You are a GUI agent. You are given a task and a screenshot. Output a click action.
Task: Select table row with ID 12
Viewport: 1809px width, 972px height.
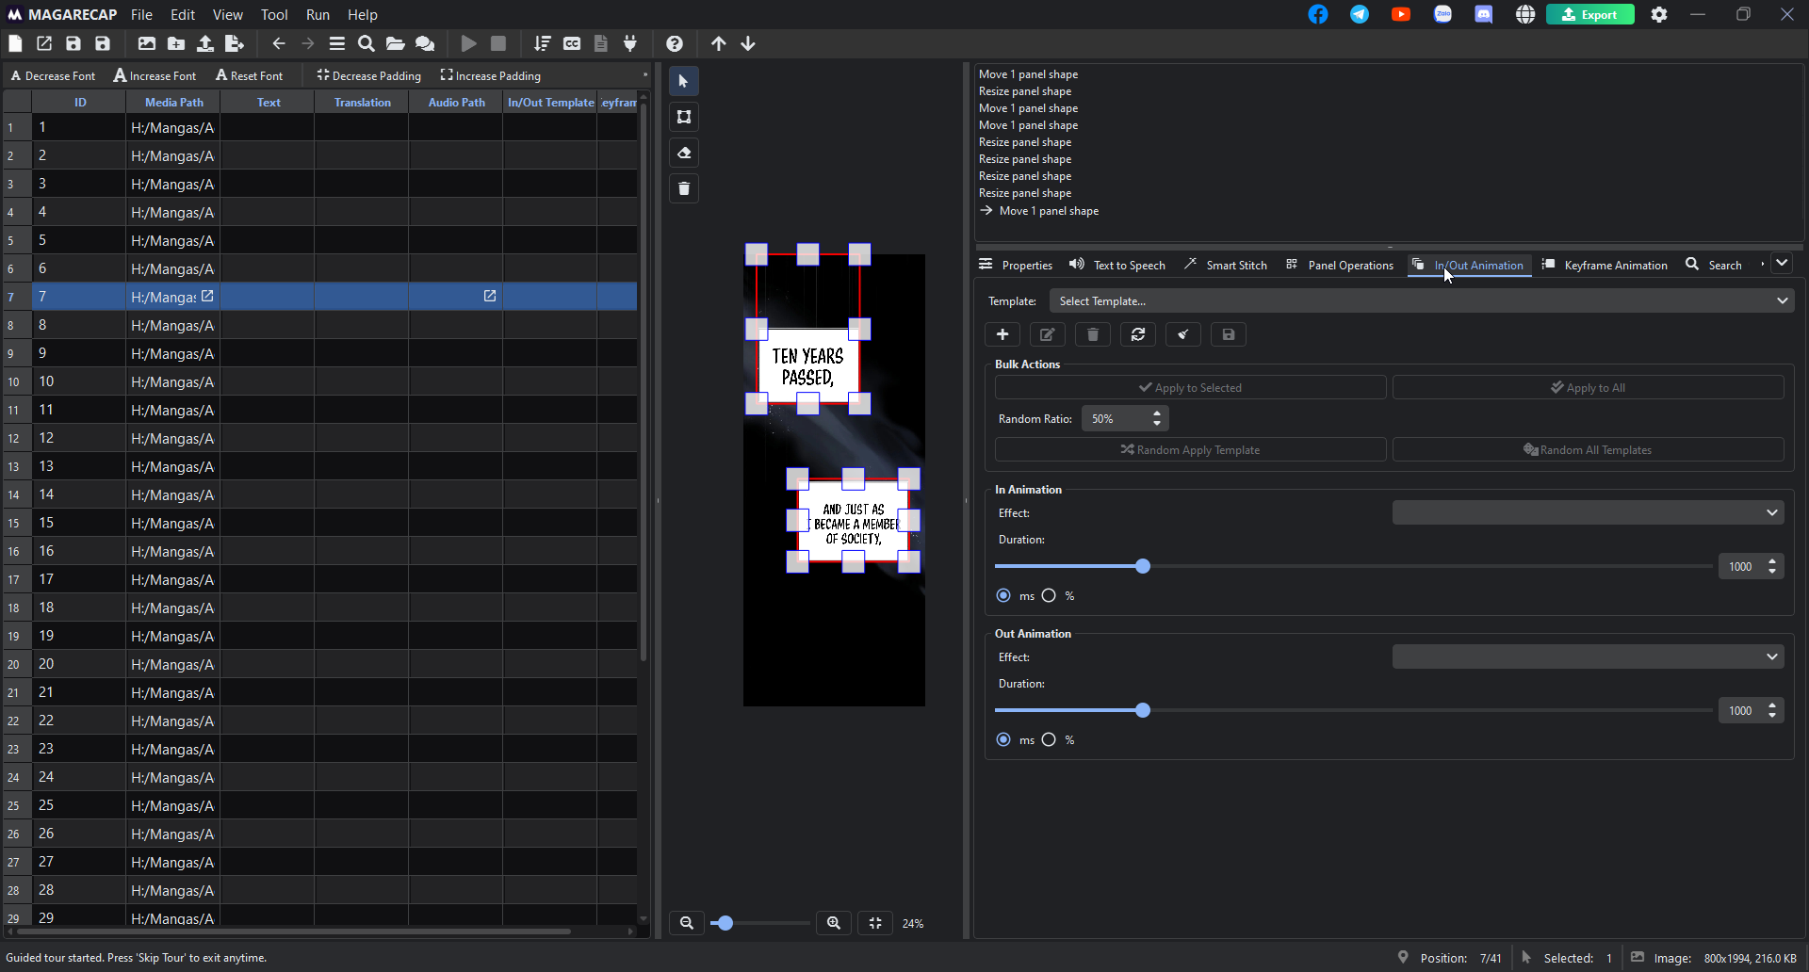320,438
